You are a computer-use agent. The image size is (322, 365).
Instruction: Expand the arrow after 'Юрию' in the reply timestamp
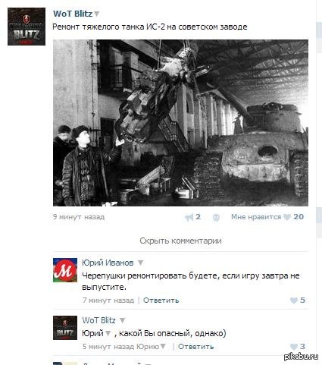pyautogui.click(x=163, y=346)
